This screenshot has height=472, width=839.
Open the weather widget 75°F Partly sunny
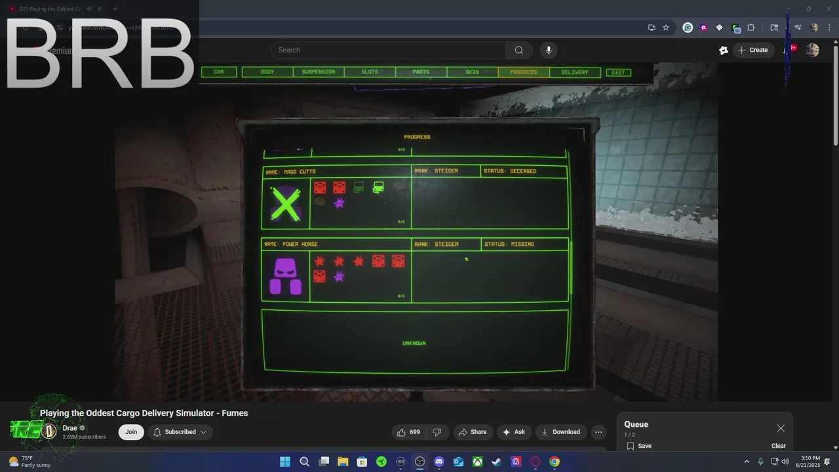coord(29,462)
